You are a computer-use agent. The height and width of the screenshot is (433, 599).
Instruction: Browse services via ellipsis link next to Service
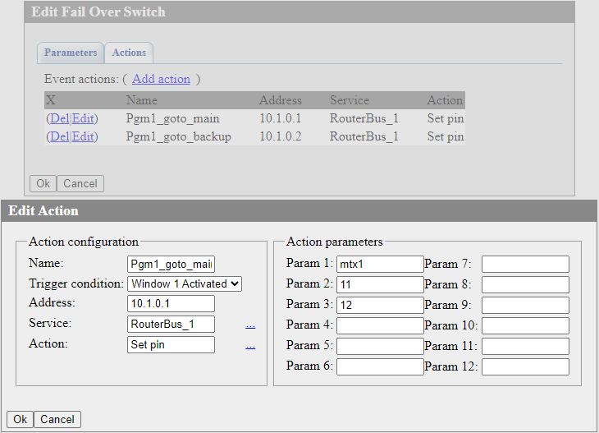coord(250,325)
